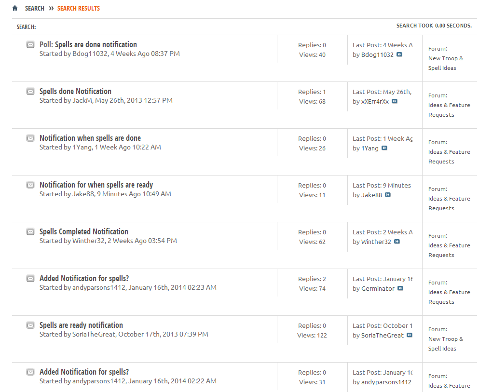The image size is (479, 392).
Task: Click go-to-last-post icon beside xXErr4rXx
Action: 395,102
